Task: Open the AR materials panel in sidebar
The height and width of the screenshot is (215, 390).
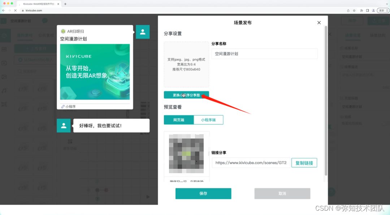Action: click(x=5, y=49)
